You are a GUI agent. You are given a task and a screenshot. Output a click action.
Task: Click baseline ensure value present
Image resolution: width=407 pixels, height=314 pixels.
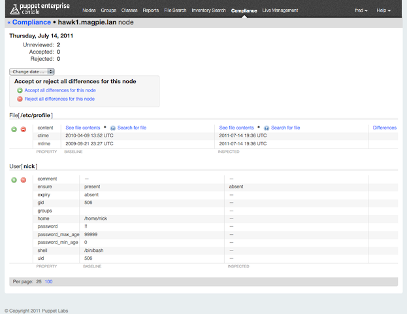tap(92, 186)
